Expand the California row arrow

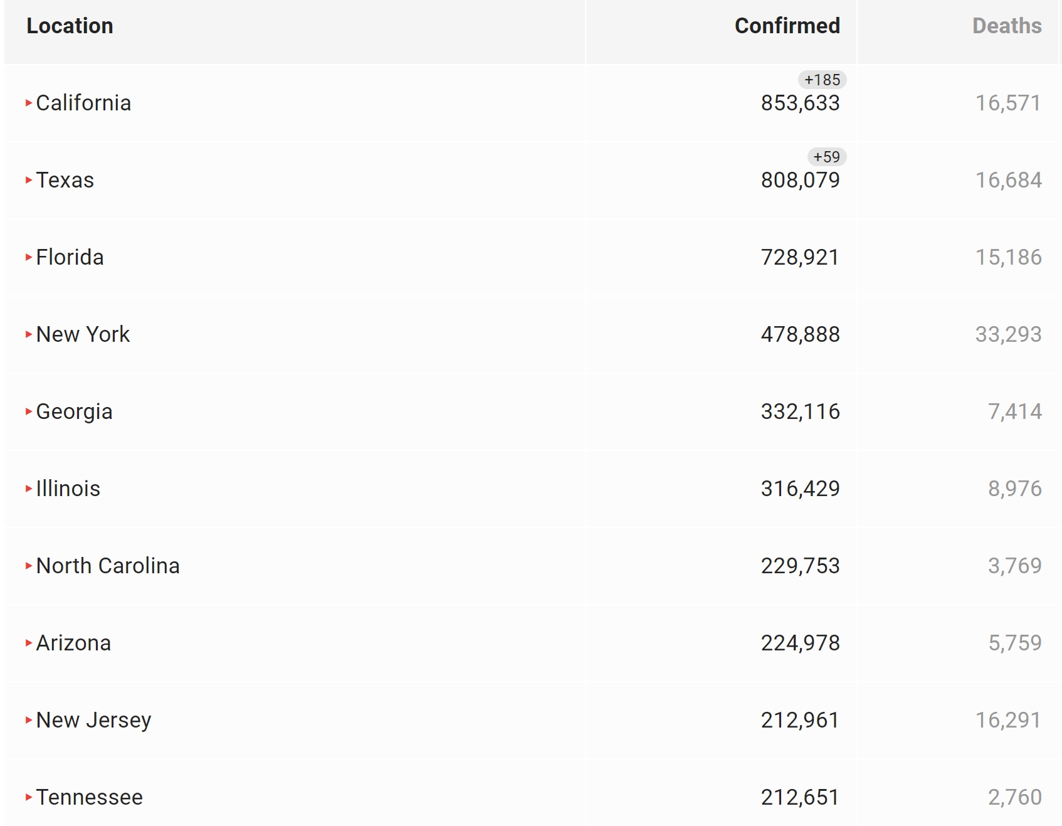(x=29, y=103)
